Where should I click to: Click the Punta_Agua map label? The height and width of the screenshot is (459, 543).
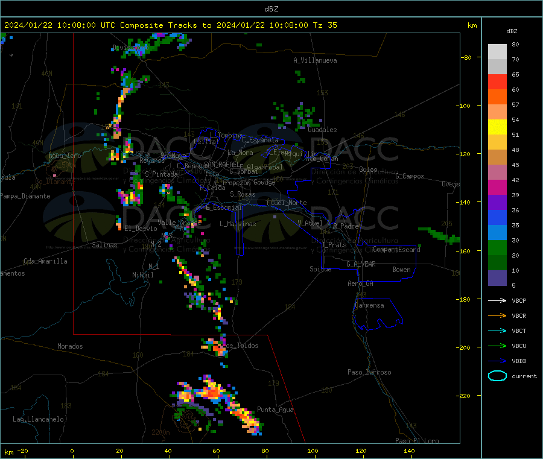point(275,410)
